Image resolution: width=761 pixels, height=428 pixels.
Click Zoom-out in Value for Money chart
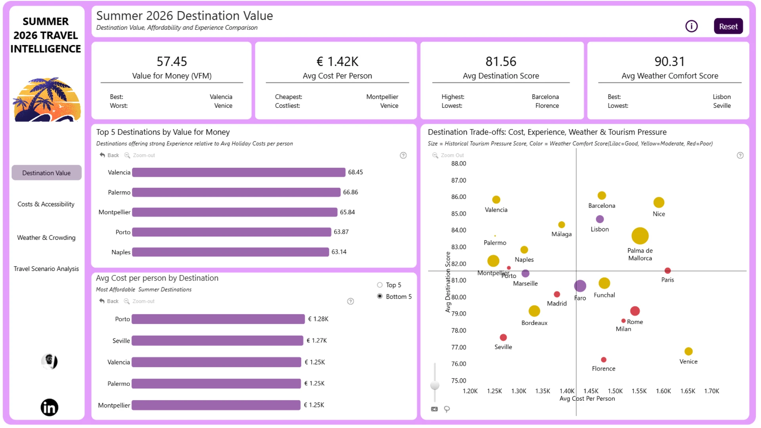coord(140,155)
